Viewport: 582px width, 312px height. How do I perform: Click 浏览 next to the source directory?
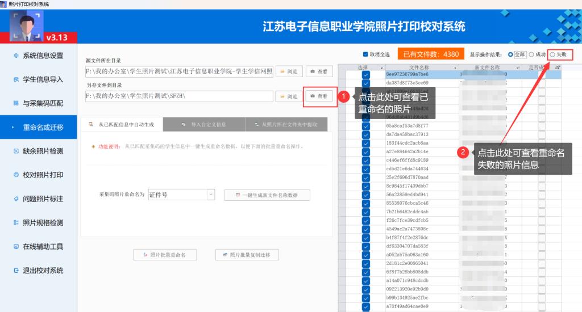(289, 71)
